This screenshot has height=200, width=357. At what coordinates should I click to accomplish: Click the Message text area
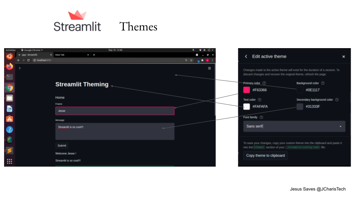[115, 131]
